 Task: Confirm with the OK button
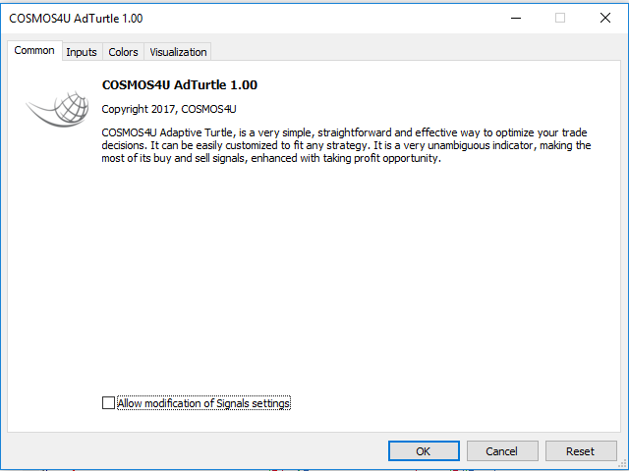coord(424,451)
